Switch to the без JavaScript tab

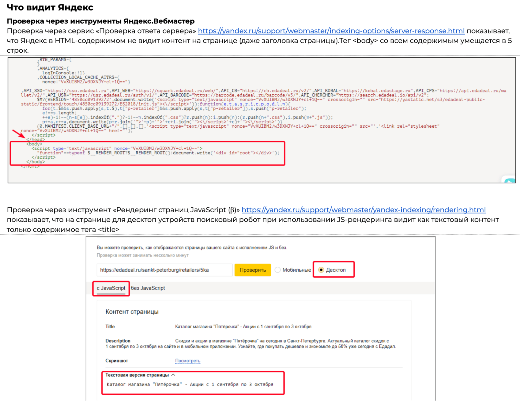pyautogui.click(x=148, y=288)
